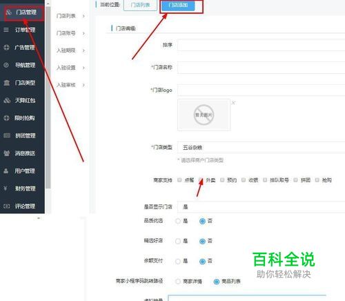Image resolution: width=345 pixels, height=301 pixels.
Task: Click the 门店名称 input field
Action: (261, 68)
